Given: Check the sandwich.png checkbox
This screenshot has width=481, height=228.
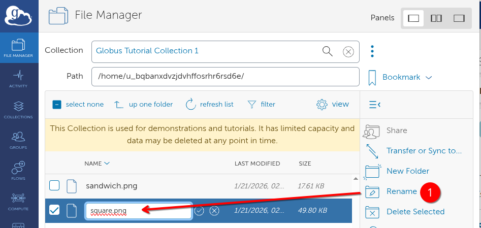Looking at the screenshot, I should [54, 186].
